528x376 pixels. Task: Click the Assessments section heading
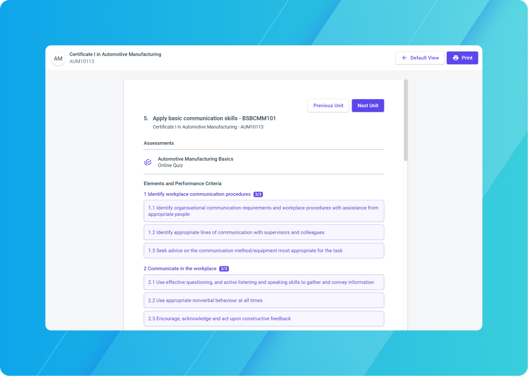coord(159,143)
